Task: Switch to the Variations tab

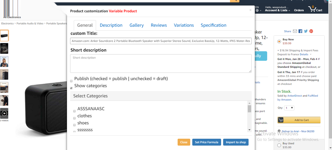Action: [x=184, y=25]
